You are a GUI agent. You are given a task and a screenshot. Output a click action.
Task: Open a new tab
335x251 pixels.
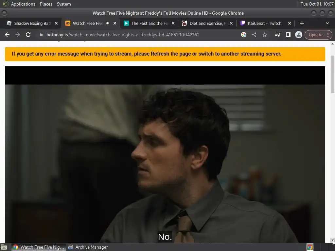(302, 23)
